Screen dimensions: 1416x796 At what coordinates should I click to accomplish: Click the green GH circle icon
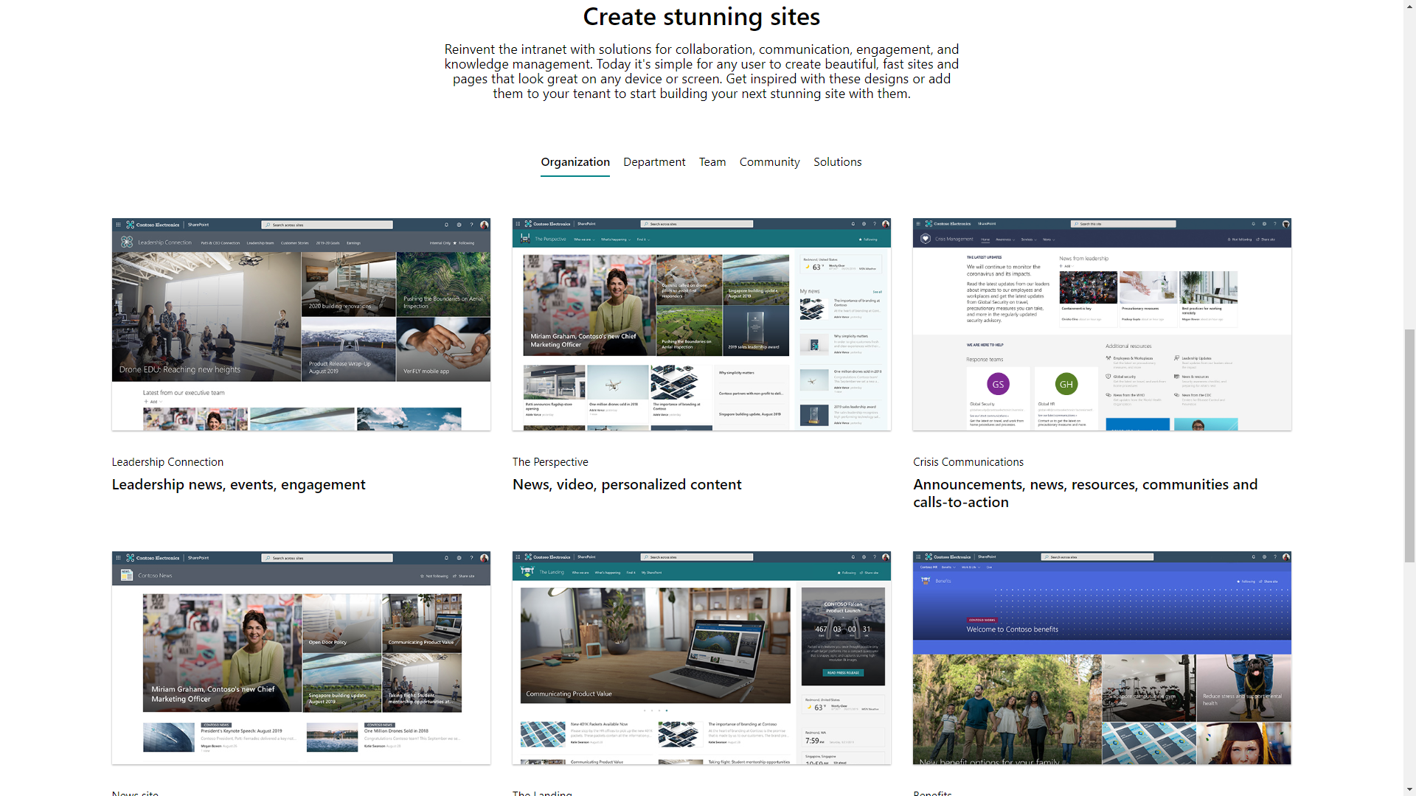1066,384
